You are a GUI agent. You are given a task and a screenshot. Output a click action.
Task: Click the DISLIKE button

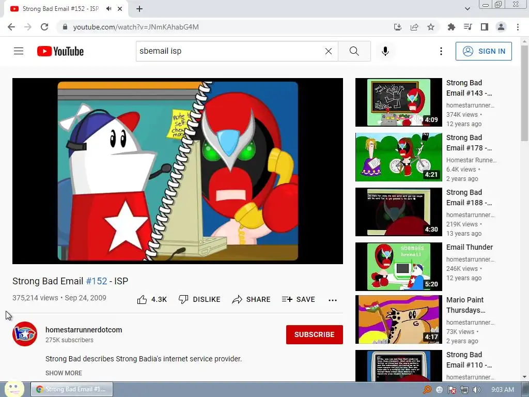[x=199, y=299]
